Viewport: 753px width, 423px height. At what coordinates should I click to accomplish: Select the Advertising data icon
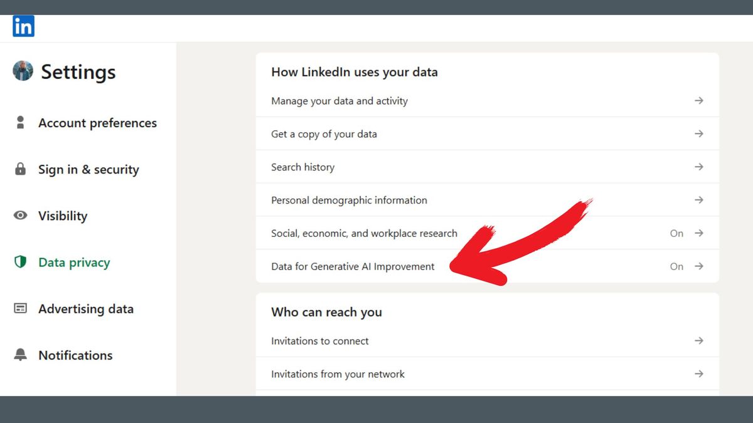[20, 308]
